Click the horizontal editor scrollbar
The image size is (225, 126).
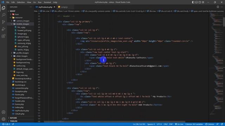pos(115,122)
